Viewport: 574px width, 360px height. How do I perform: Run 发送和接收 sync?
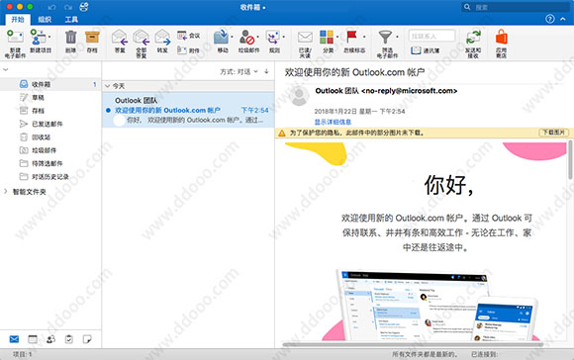pos(473,44)
